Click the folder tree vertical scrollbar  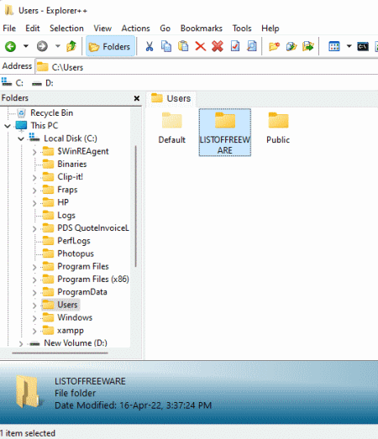pos(136,206)
